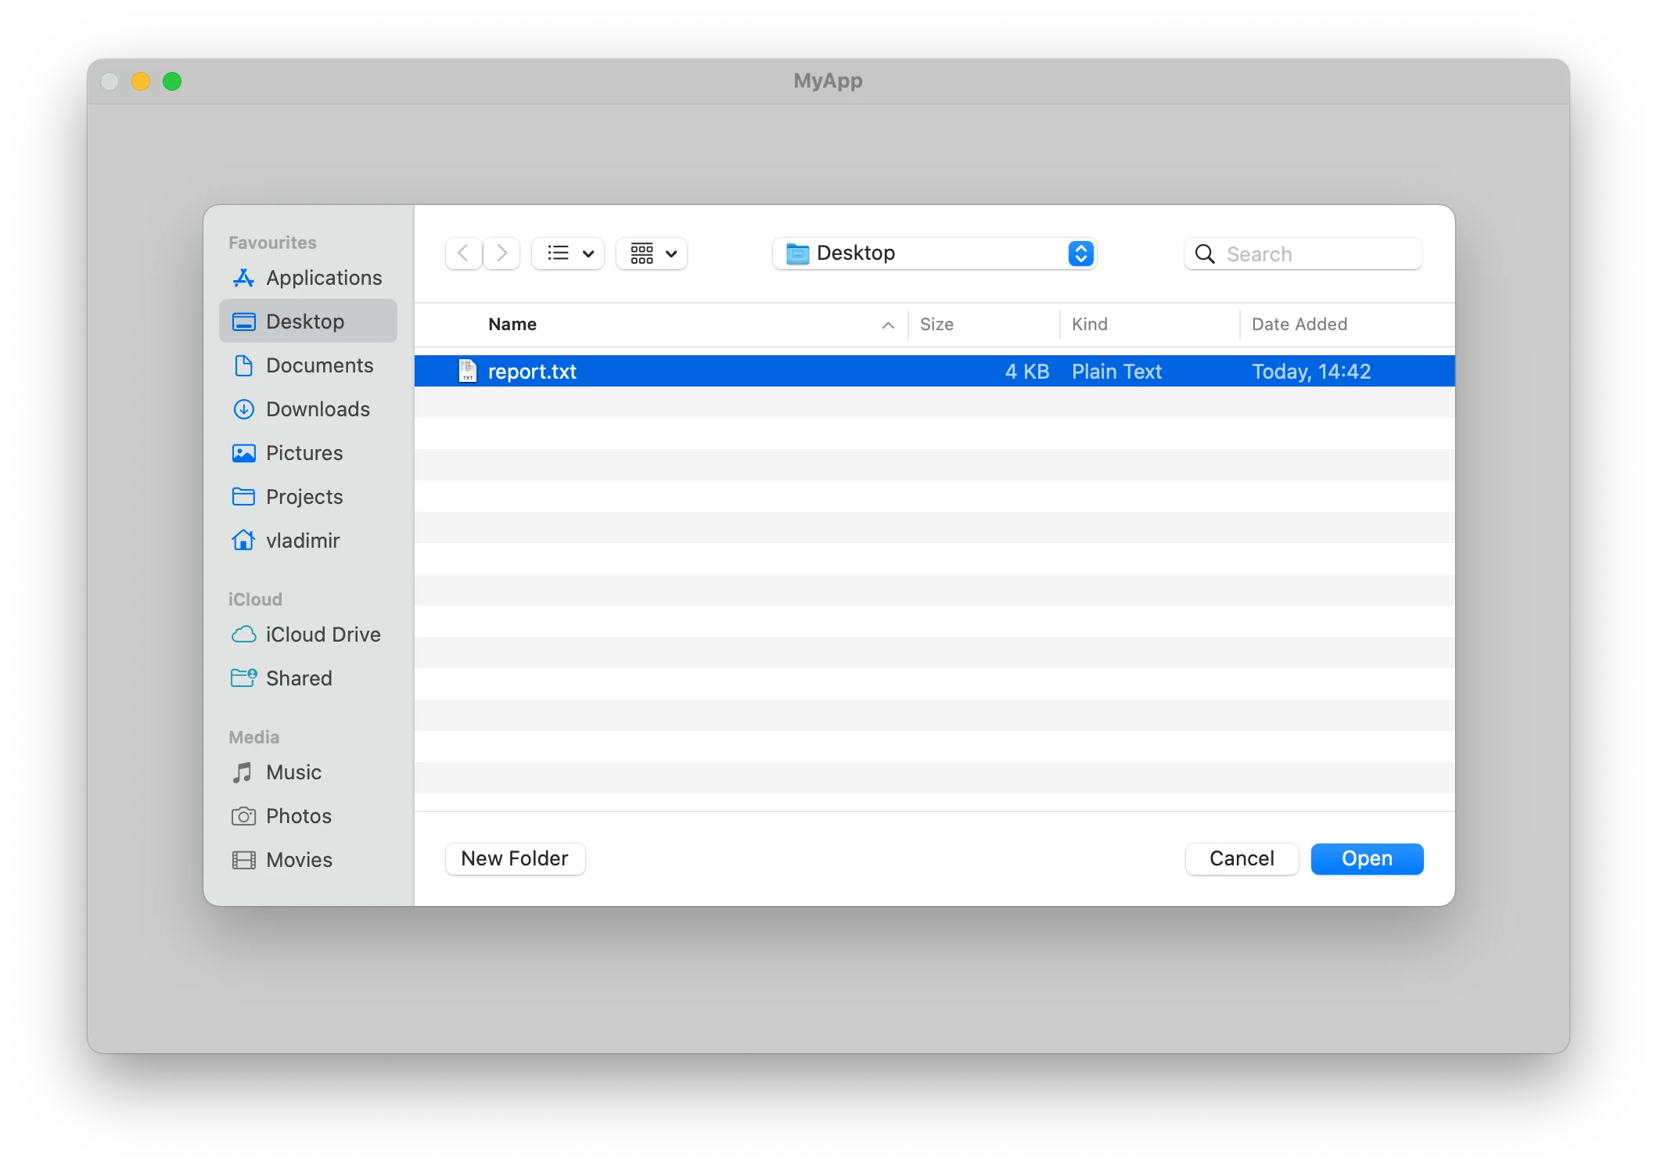Screen dimensions: 1657x1169
Task: Open the report.txt file
Action: pos(1366,859)
